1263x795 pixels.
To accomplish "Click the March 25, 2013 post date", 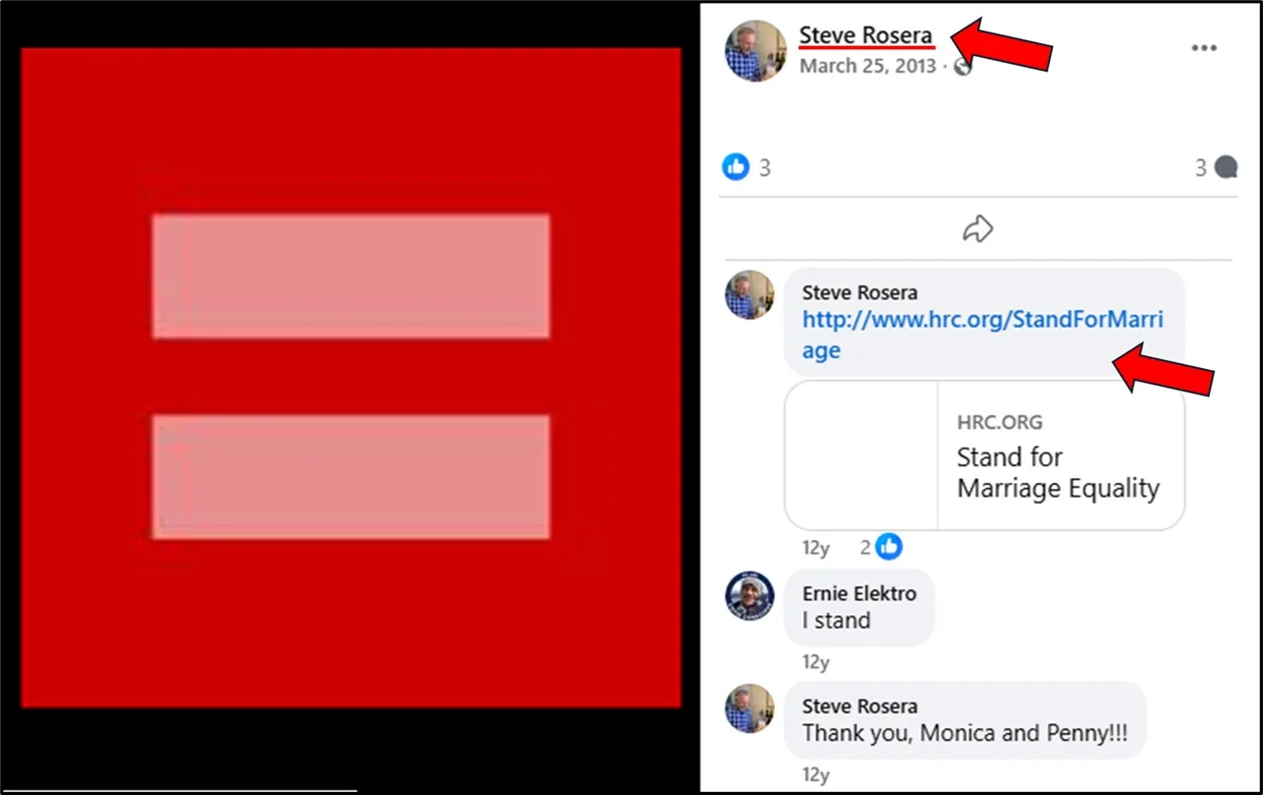I will 868,67.
